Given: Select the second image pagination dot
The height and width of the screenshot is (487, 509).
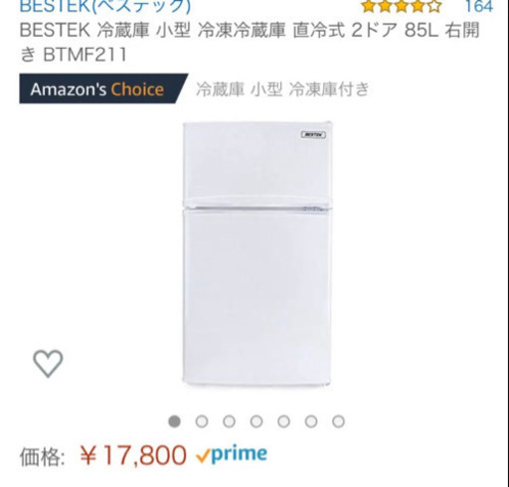Looking at the screenshot, I should click(202, 421).
